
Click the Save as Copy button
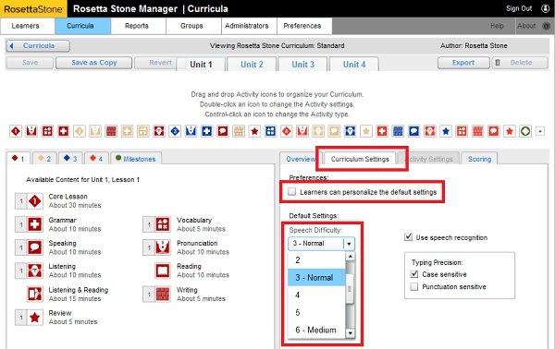coord(93,63)
